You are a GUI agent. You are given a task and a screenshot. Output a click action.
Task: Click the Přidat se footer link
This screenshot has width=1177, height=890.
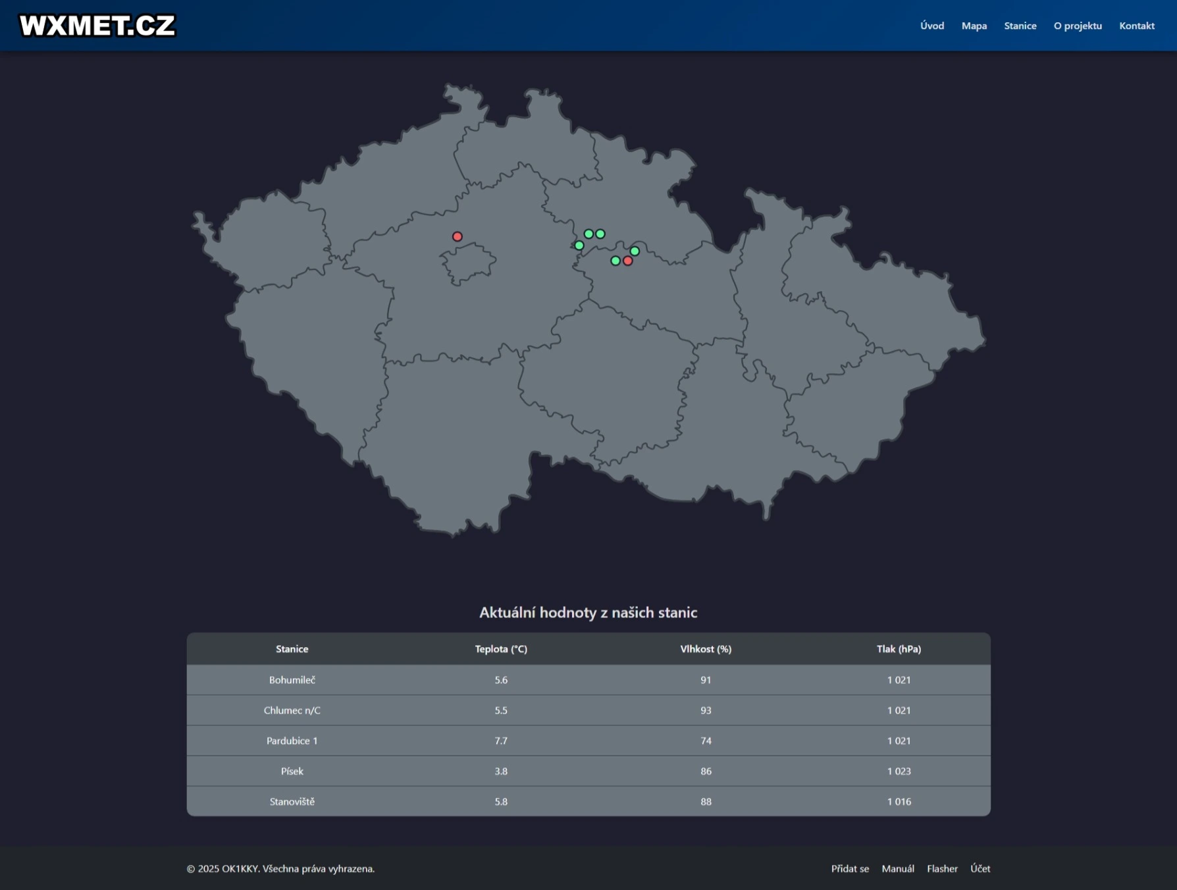(850, 868)
